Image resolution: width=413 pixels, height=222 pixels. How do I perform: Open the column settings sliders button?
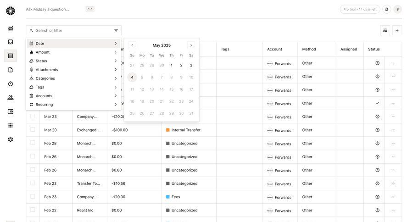point(385,30)
